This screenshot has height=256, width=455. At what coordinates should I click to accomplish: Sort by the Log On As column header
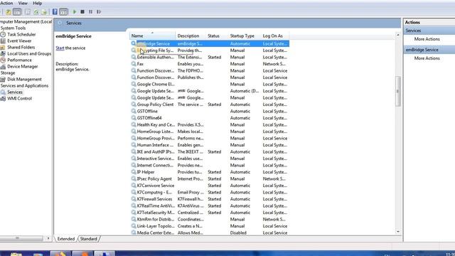pos(275,36)
